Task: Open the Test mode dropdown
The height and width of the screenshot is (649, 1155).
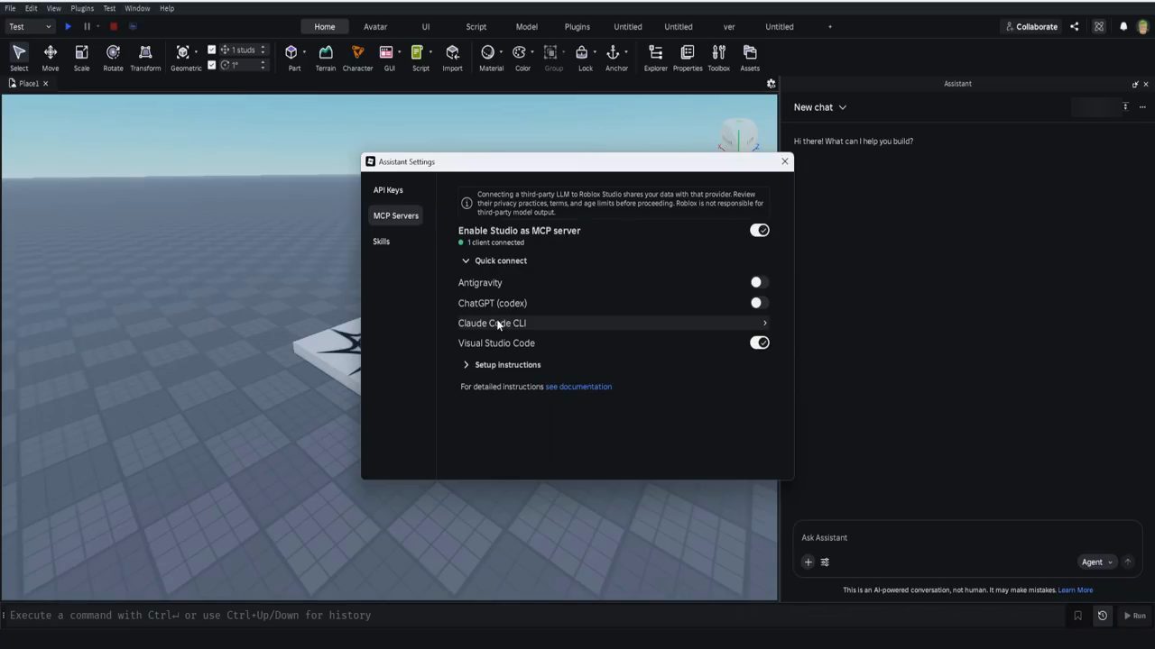Action: [30, 26]
